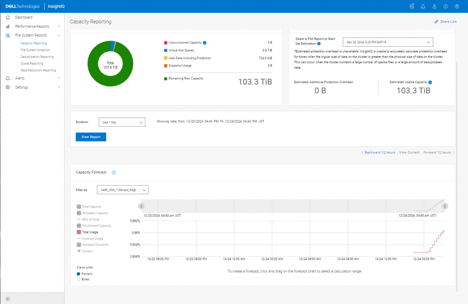Collapse the sidebar using bottom-left arrow icon

tap(8, 299)
